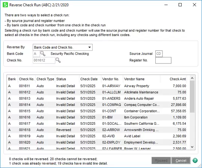The height and width of the screenshot is (168, 202).
Task: Click the check list scrollbar thumb
Action: click(x=192, y=97)
